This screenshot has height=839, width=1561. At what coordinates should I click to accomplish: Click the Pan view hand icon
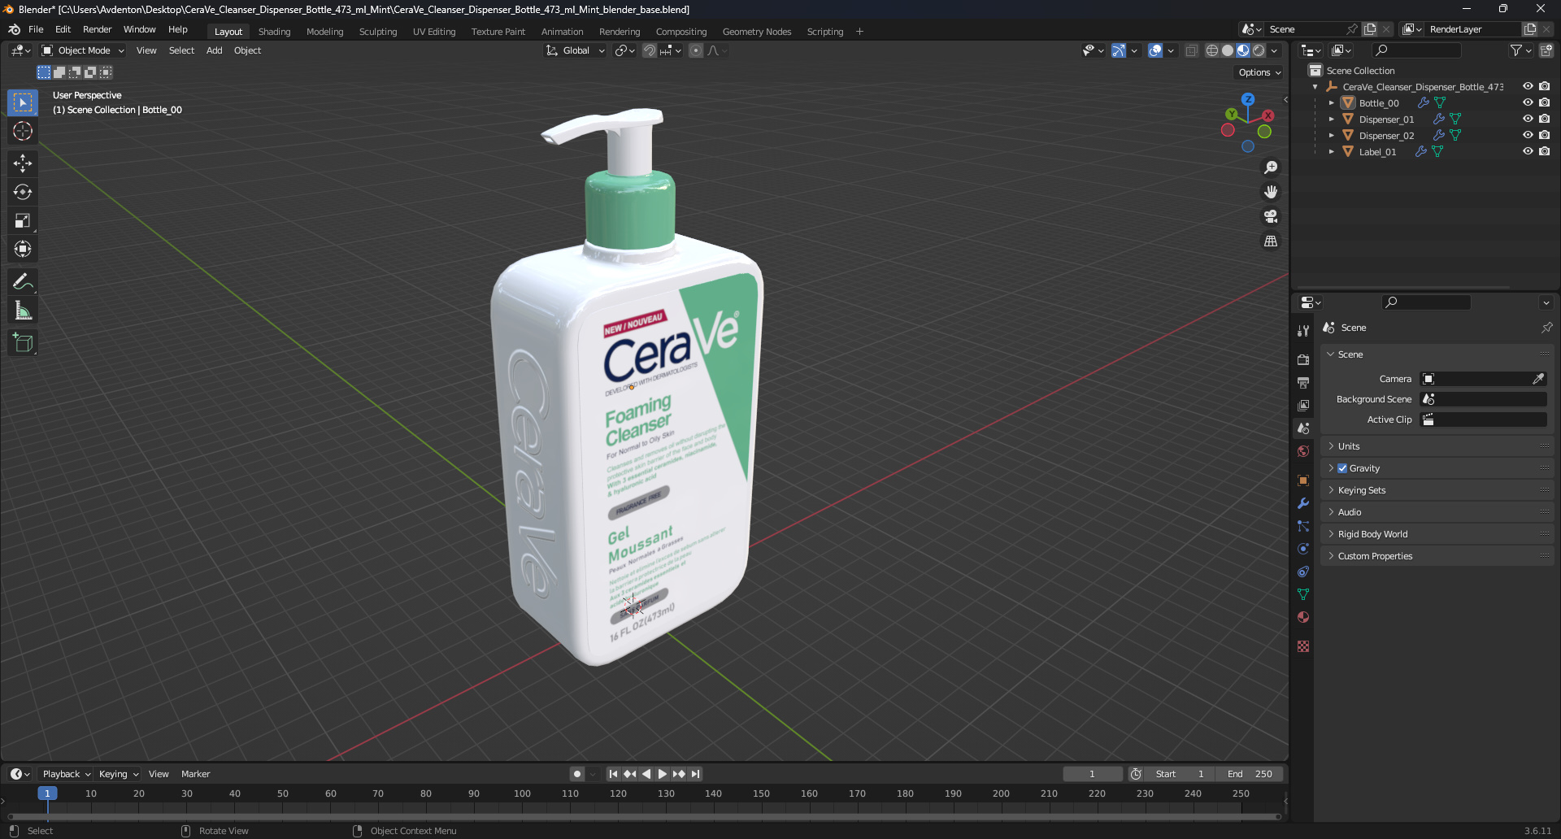click(x=1271, y=192)
